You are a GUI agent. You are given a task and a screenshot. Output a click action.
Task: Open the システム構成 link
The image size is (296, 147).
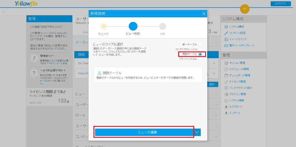237,27
